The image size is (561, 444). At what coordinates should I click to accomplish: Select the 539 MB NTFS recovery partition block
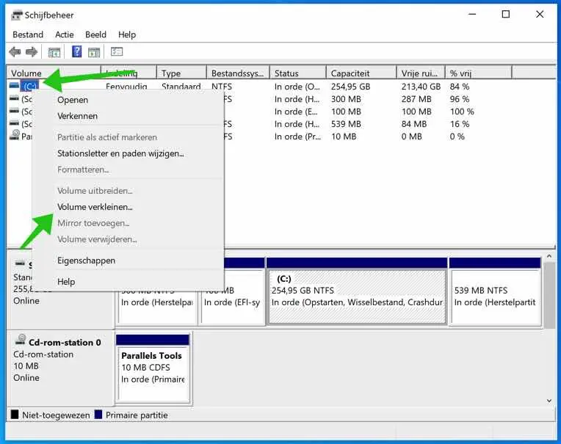coord(496,296)
